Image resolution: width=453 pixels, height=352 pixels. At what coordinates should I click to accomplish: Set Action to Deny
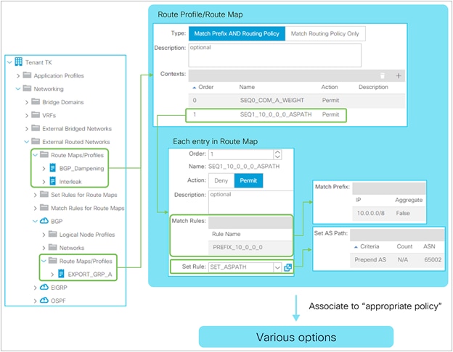(221, 181)
